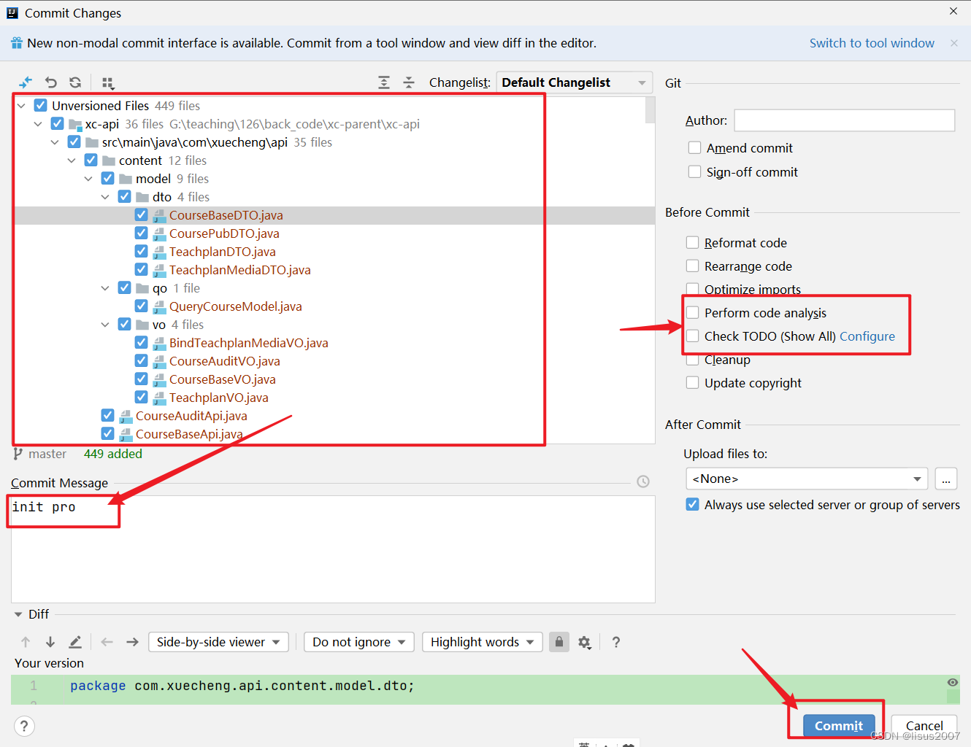
Task: Click the Commit Message text area
Action: 333,549
